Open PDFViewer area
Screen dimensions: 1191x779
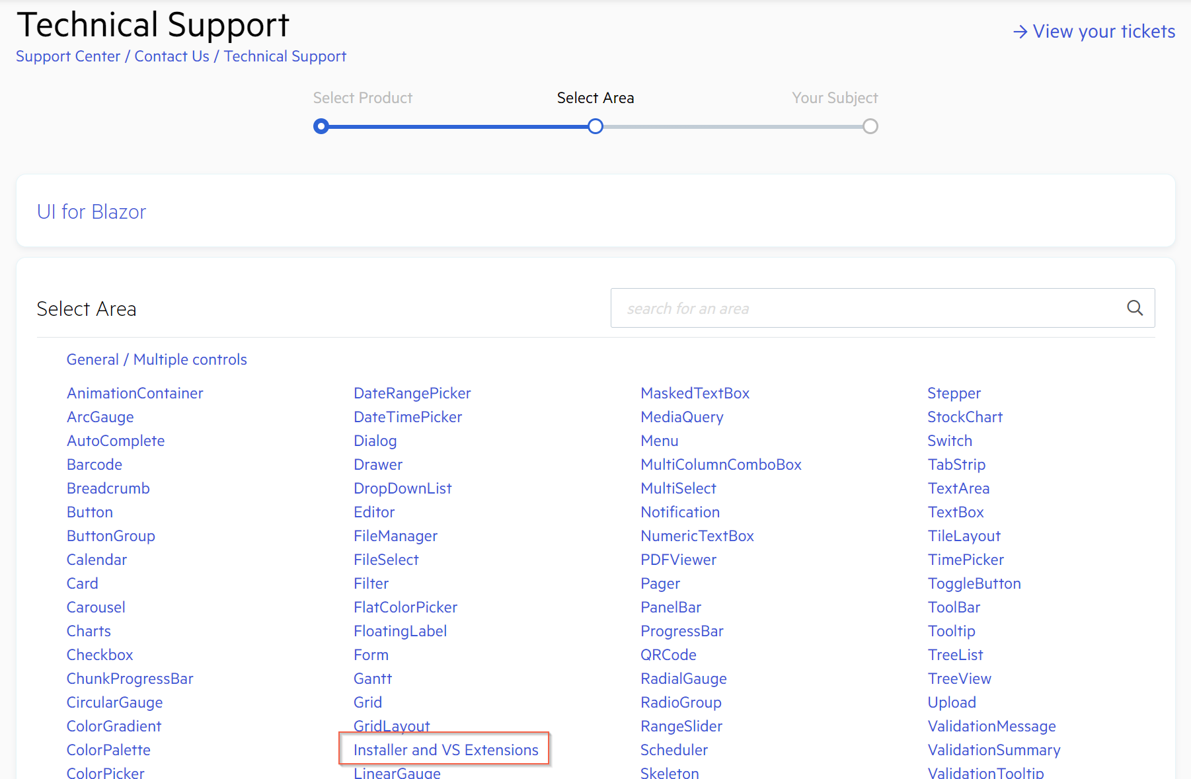[678, 560]
